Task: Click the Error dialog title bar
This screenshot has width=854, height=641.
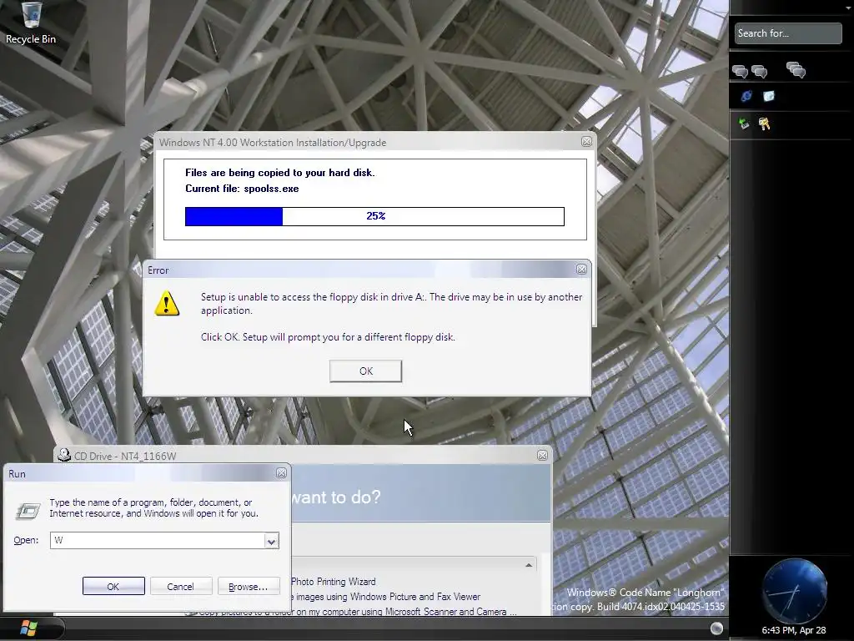Action: tap(359, 270)
